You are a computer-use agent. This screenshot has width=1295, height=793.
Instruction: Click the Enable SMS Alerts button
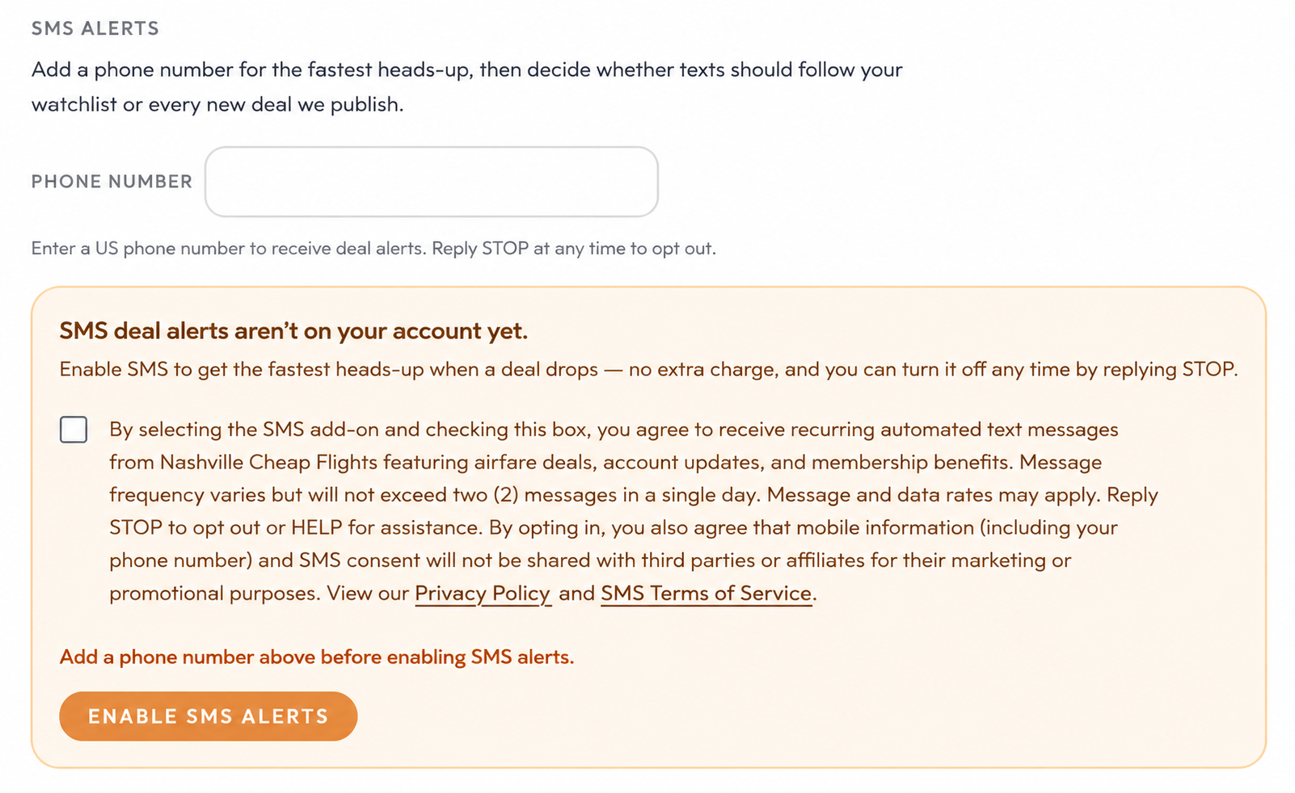coord(209,716)
